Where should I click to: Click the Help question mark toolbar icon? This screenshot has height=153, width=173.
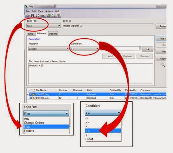click(58, 16)
